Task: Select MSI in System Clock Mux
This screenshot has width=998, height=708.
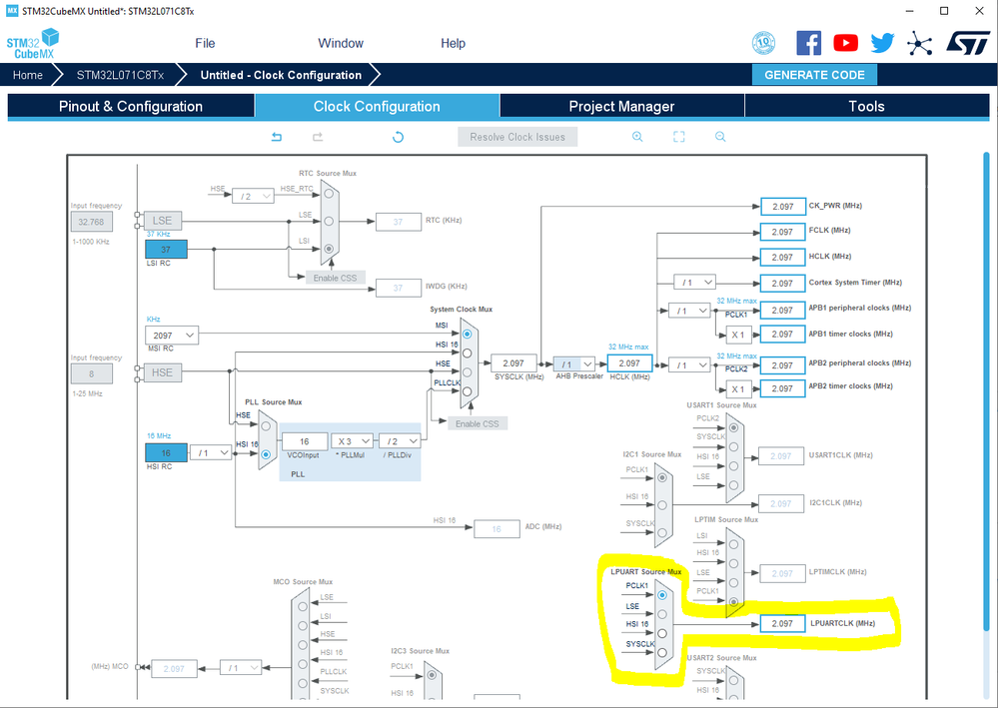Action: [468, 334]
